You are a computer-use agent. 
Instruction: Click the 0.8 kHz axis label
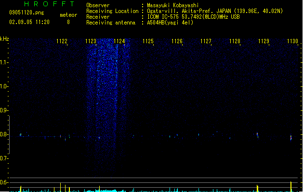pos(4,134)
